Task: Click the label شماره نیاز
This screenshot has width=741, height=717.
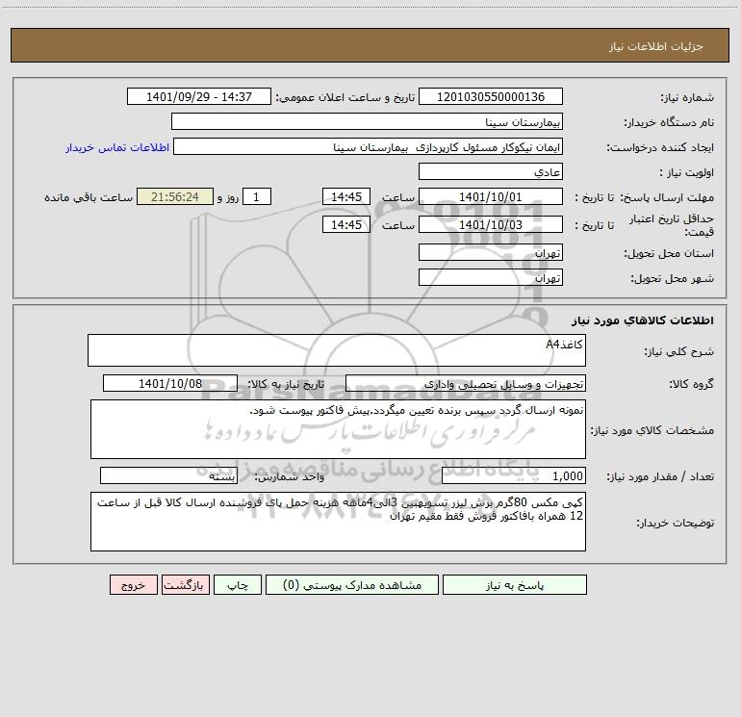Action: 687,98
